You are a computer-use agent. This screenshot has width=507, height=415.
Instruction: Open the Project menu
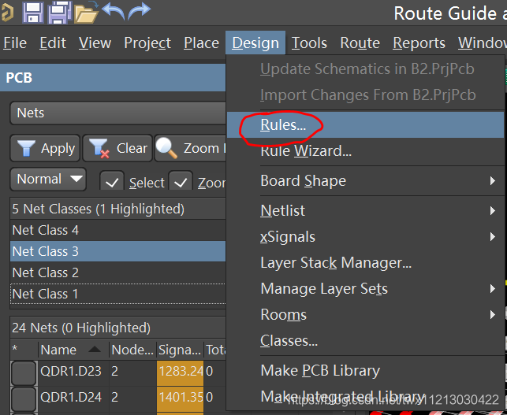click(147, 43)
